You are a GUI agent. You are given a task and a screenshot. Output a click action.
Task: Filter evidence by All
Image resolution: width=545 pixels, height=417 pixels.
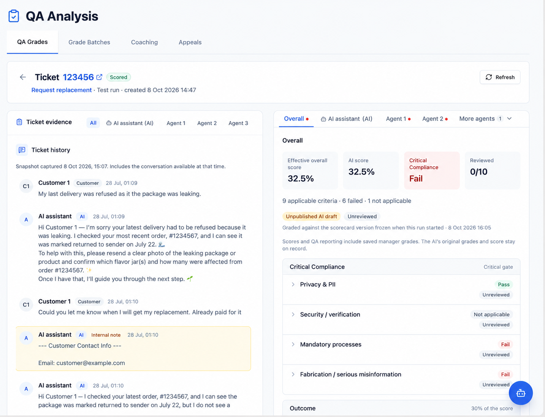[x=93, y=123]
